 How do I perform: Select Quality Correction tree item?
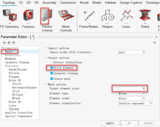coord(19,112)
